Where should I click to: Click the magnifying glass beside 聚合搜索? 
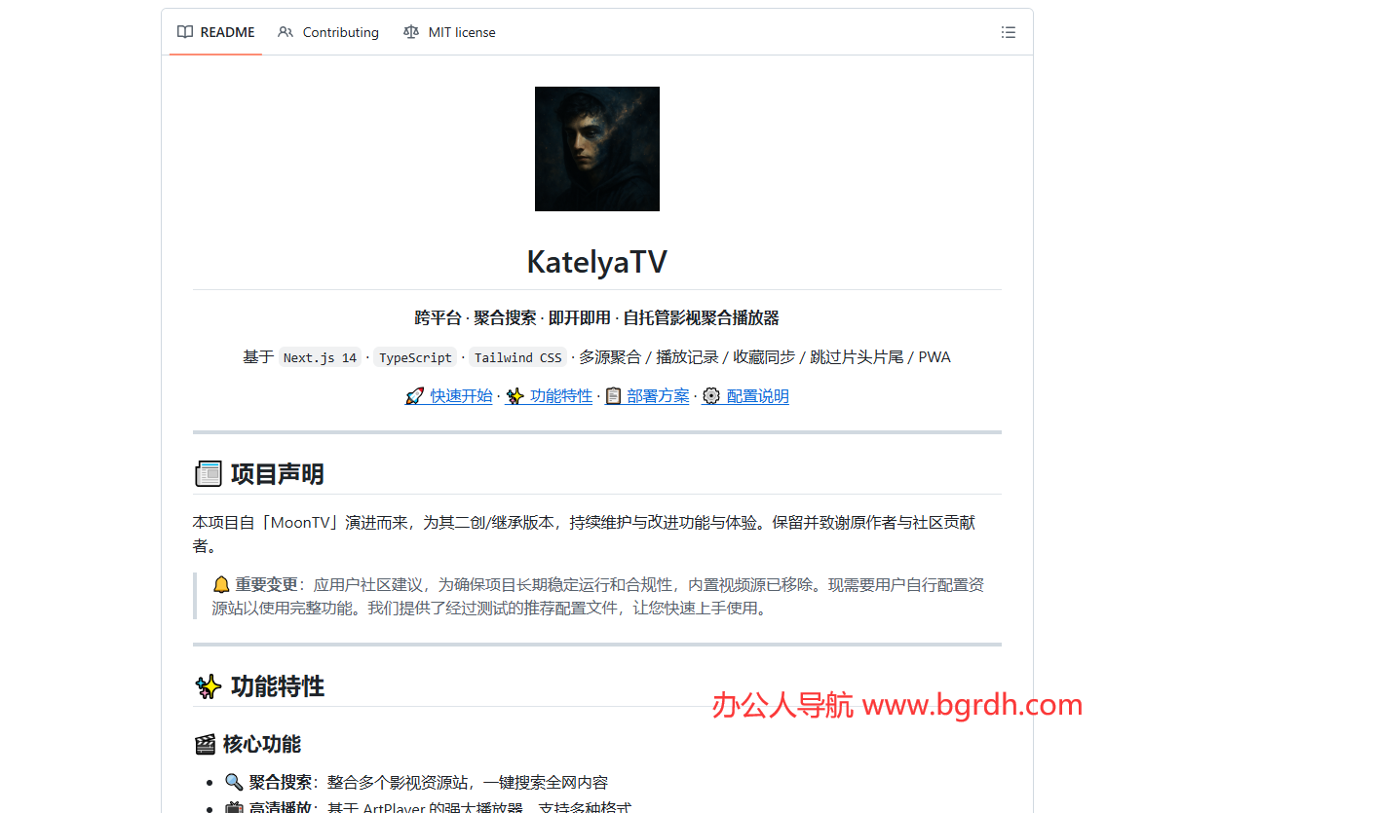232,780
